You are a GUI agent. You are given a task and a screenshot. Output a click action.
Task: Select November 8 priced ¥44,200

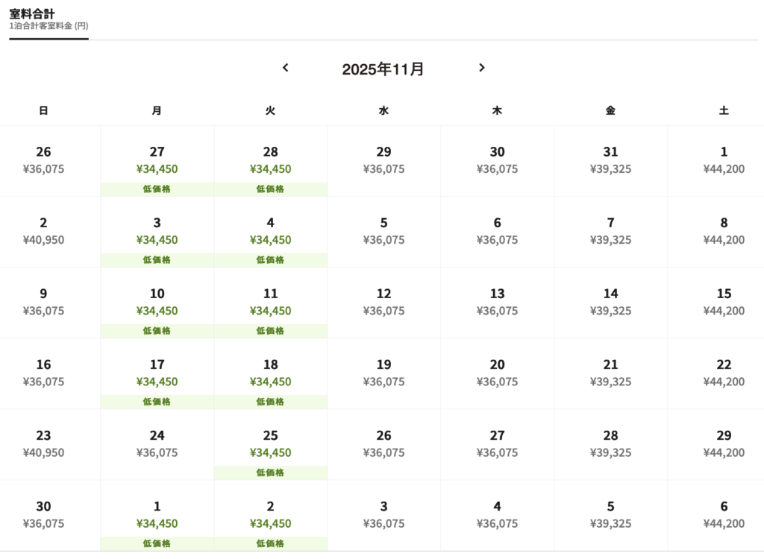coord(724,231)
